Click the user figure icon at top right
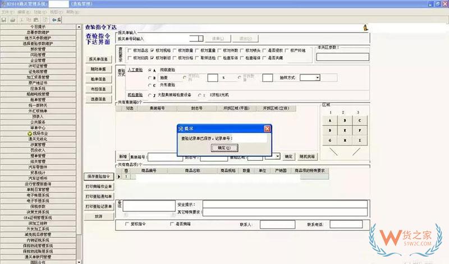The height and width of the screenshot is (264, 449). click(366, 27)
